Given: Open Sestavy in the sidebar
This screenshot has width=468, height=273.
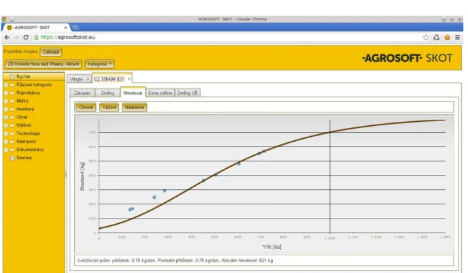Looking at the screenshot, I should click(24, 158).
